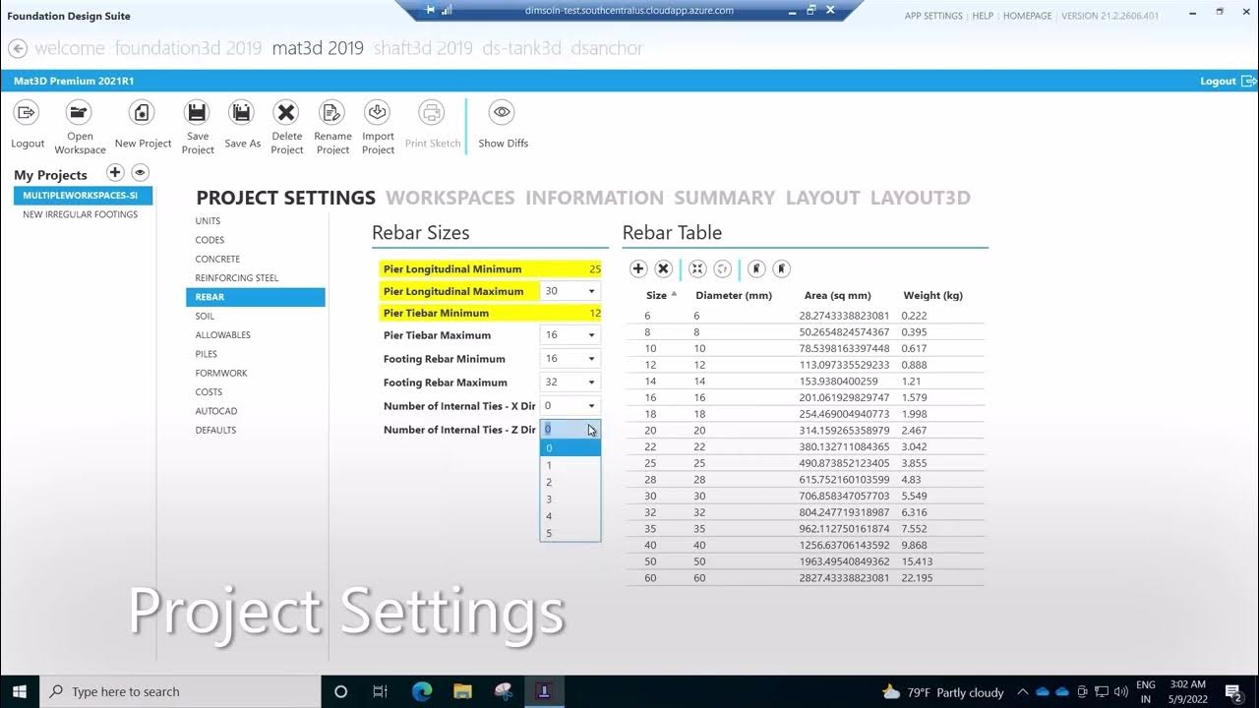Open the HOMEPAGE link in the header
This screenshot has width=1259, height=708.
[1027, 16]
